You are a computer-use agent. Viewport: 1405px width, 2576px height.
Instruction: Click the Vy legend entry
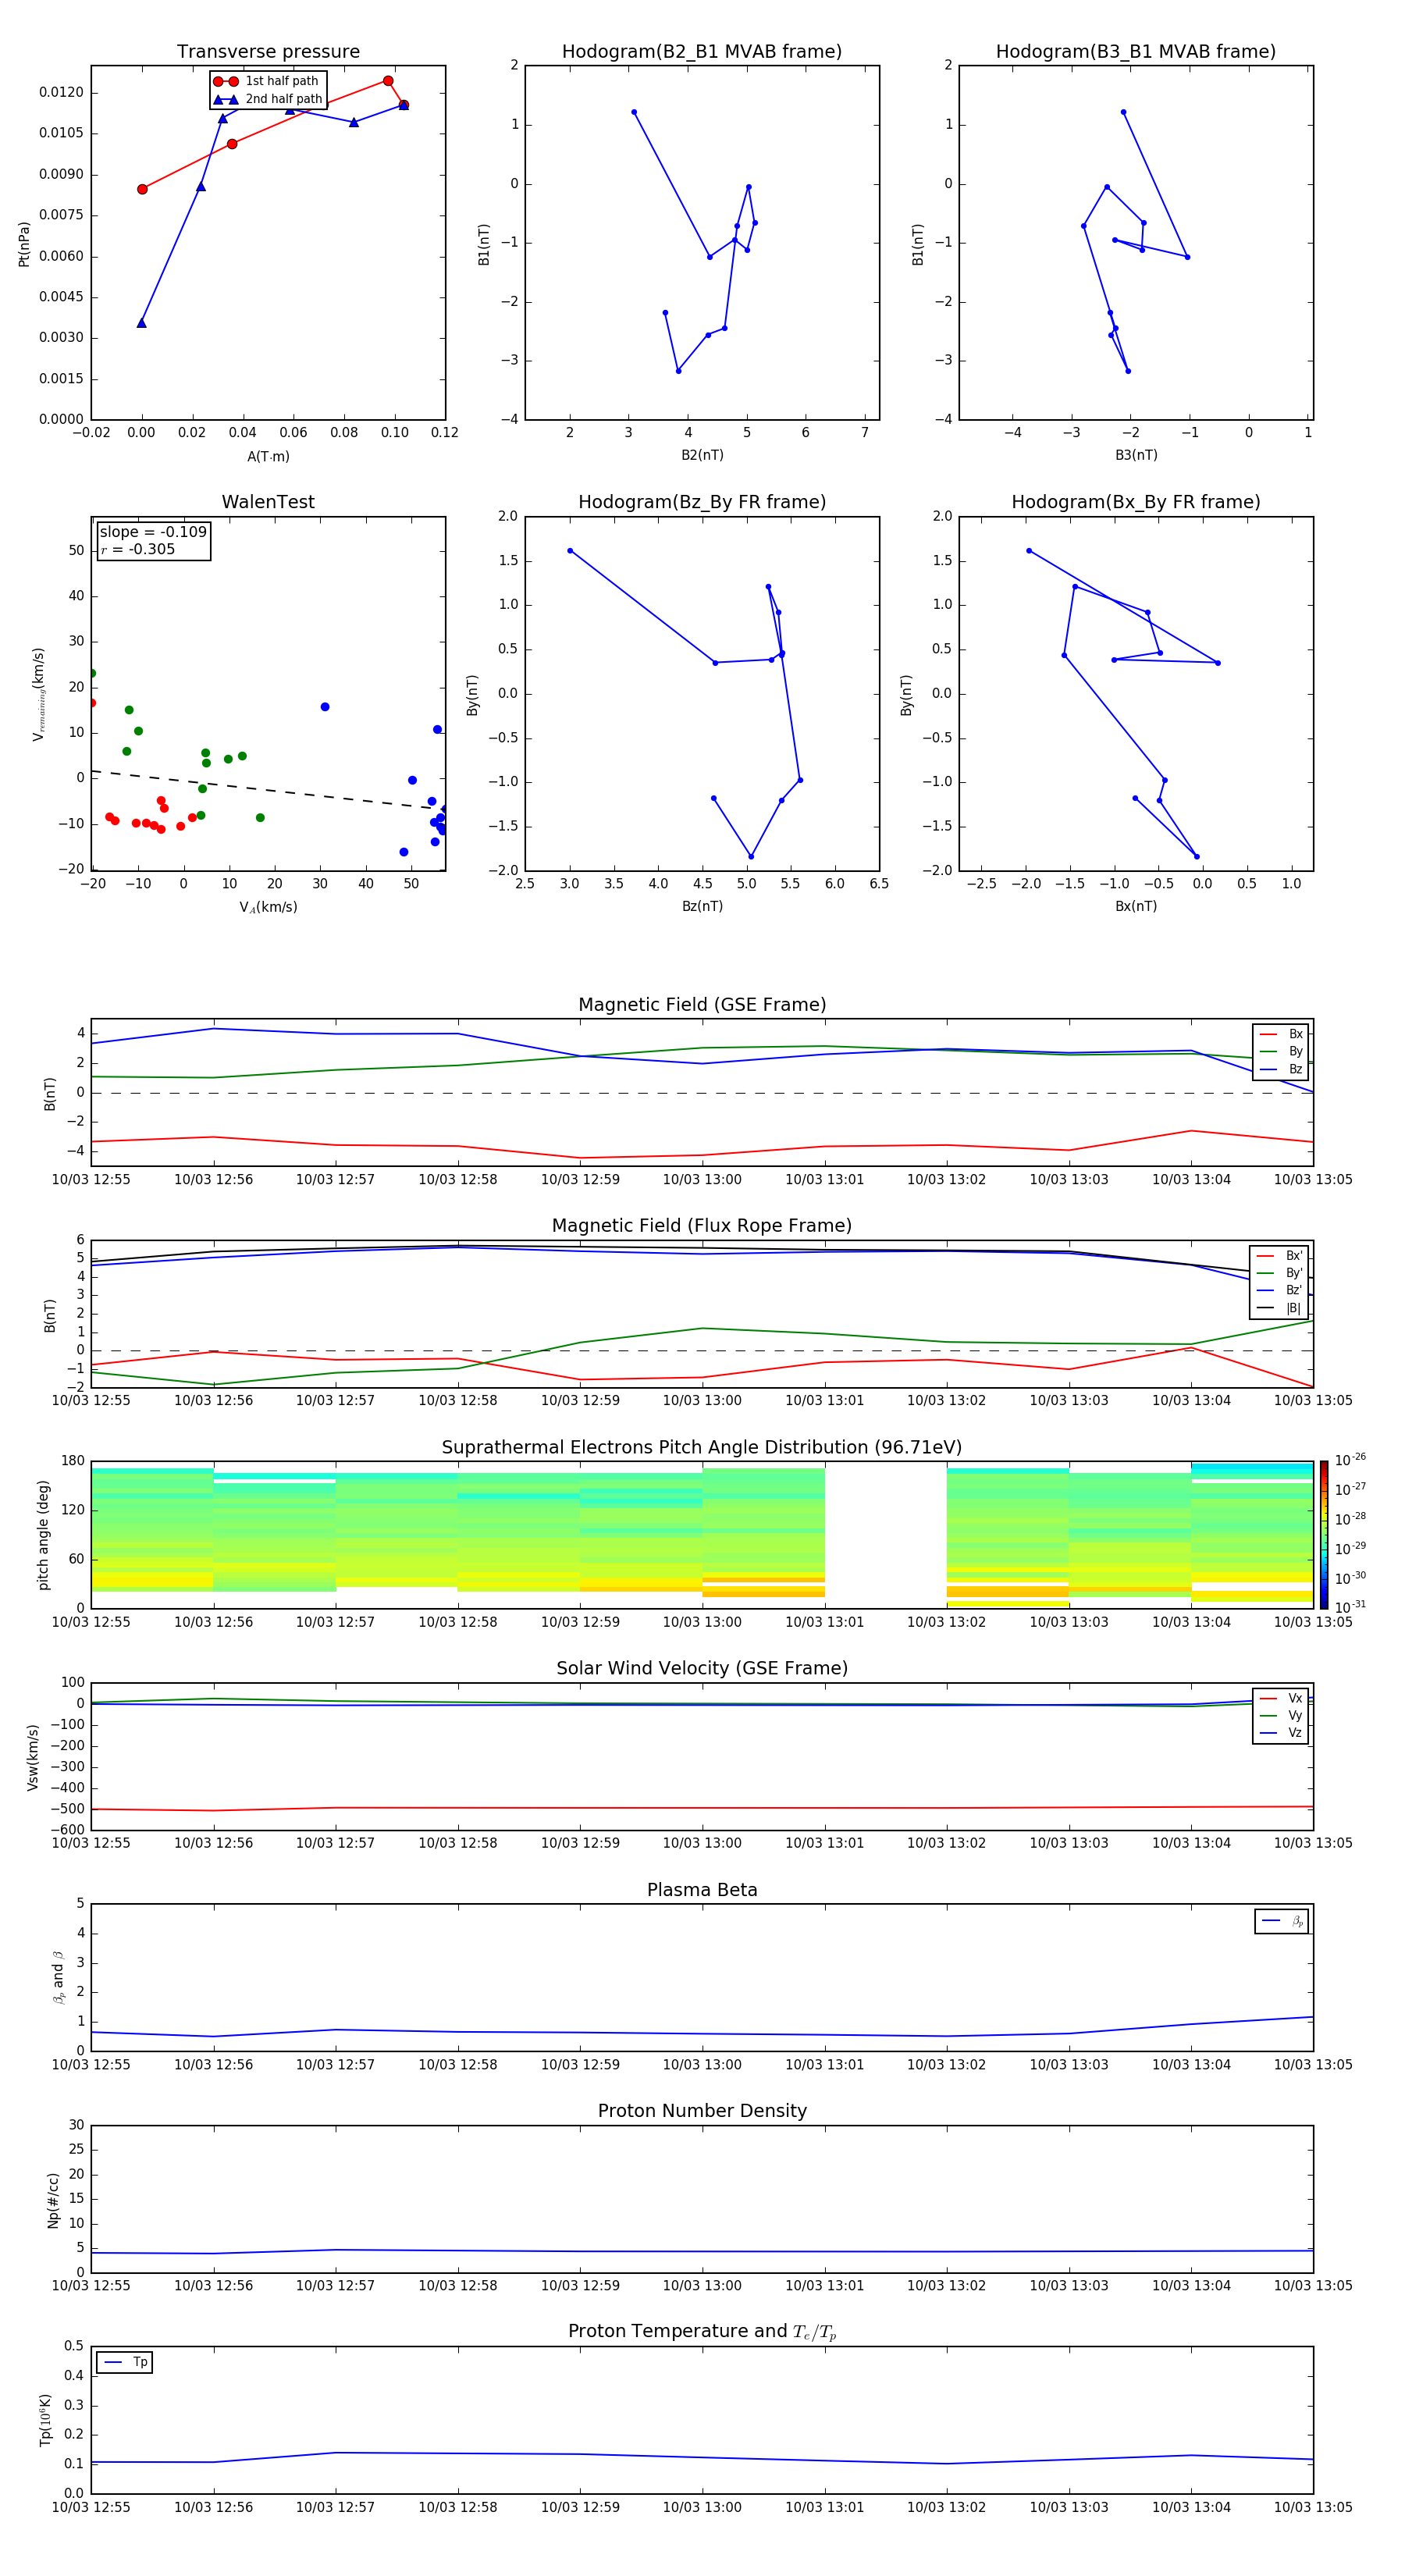pos(1281,1715)
